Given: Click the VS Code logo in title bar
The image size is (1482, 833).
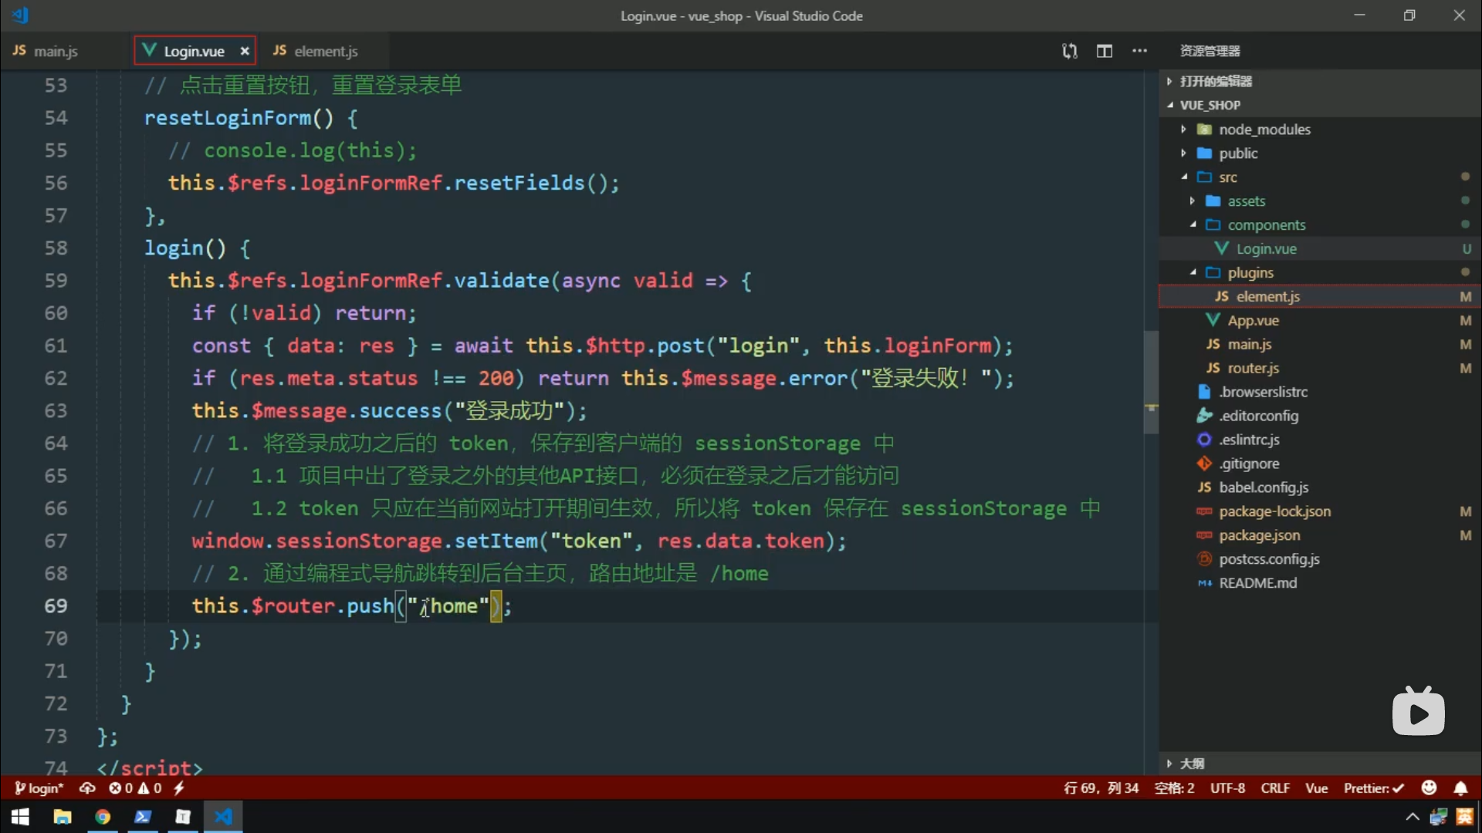Looking at the screenshot, I should [x=21, y=15].
